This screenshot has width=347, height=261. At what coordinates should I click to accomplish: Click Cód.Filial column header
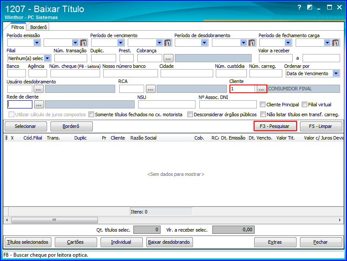34,138
